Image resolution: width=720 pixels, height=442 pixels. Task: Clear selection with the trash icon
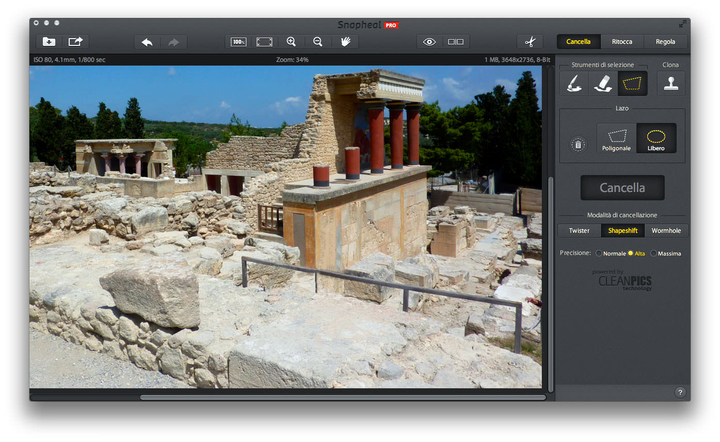tap(578, 145)
